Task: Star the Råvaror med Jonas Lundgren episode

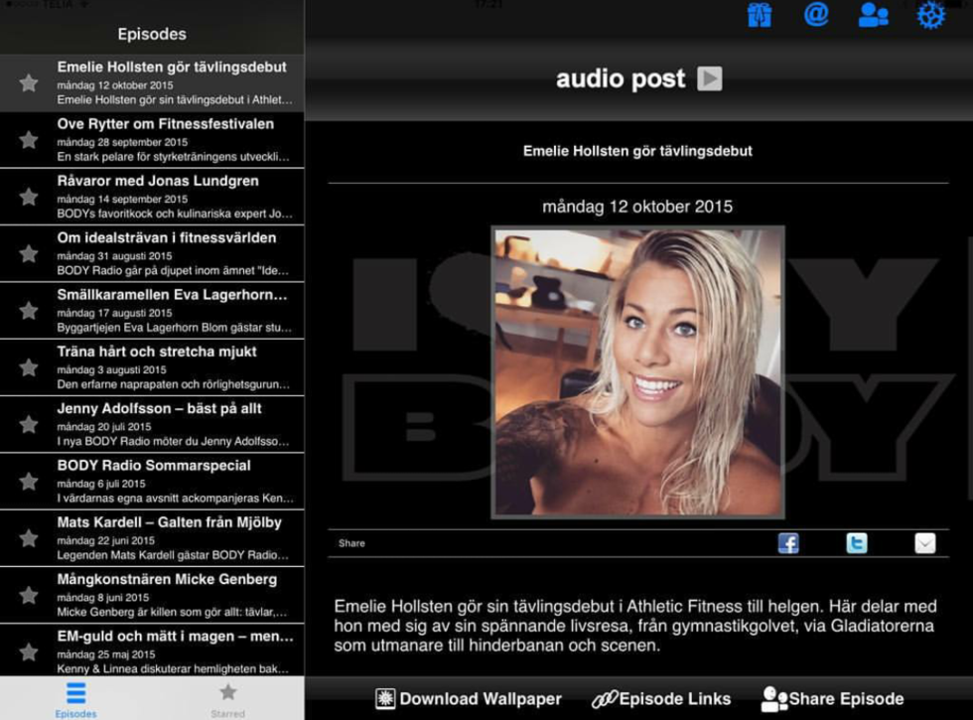Action: tap(29, 197)
